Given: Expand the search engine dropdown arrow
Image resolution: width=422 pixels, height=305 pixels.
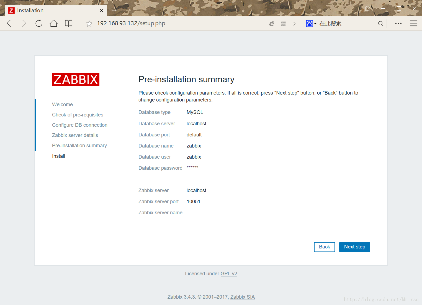Looking at the screenshot, I should [315, 24].
